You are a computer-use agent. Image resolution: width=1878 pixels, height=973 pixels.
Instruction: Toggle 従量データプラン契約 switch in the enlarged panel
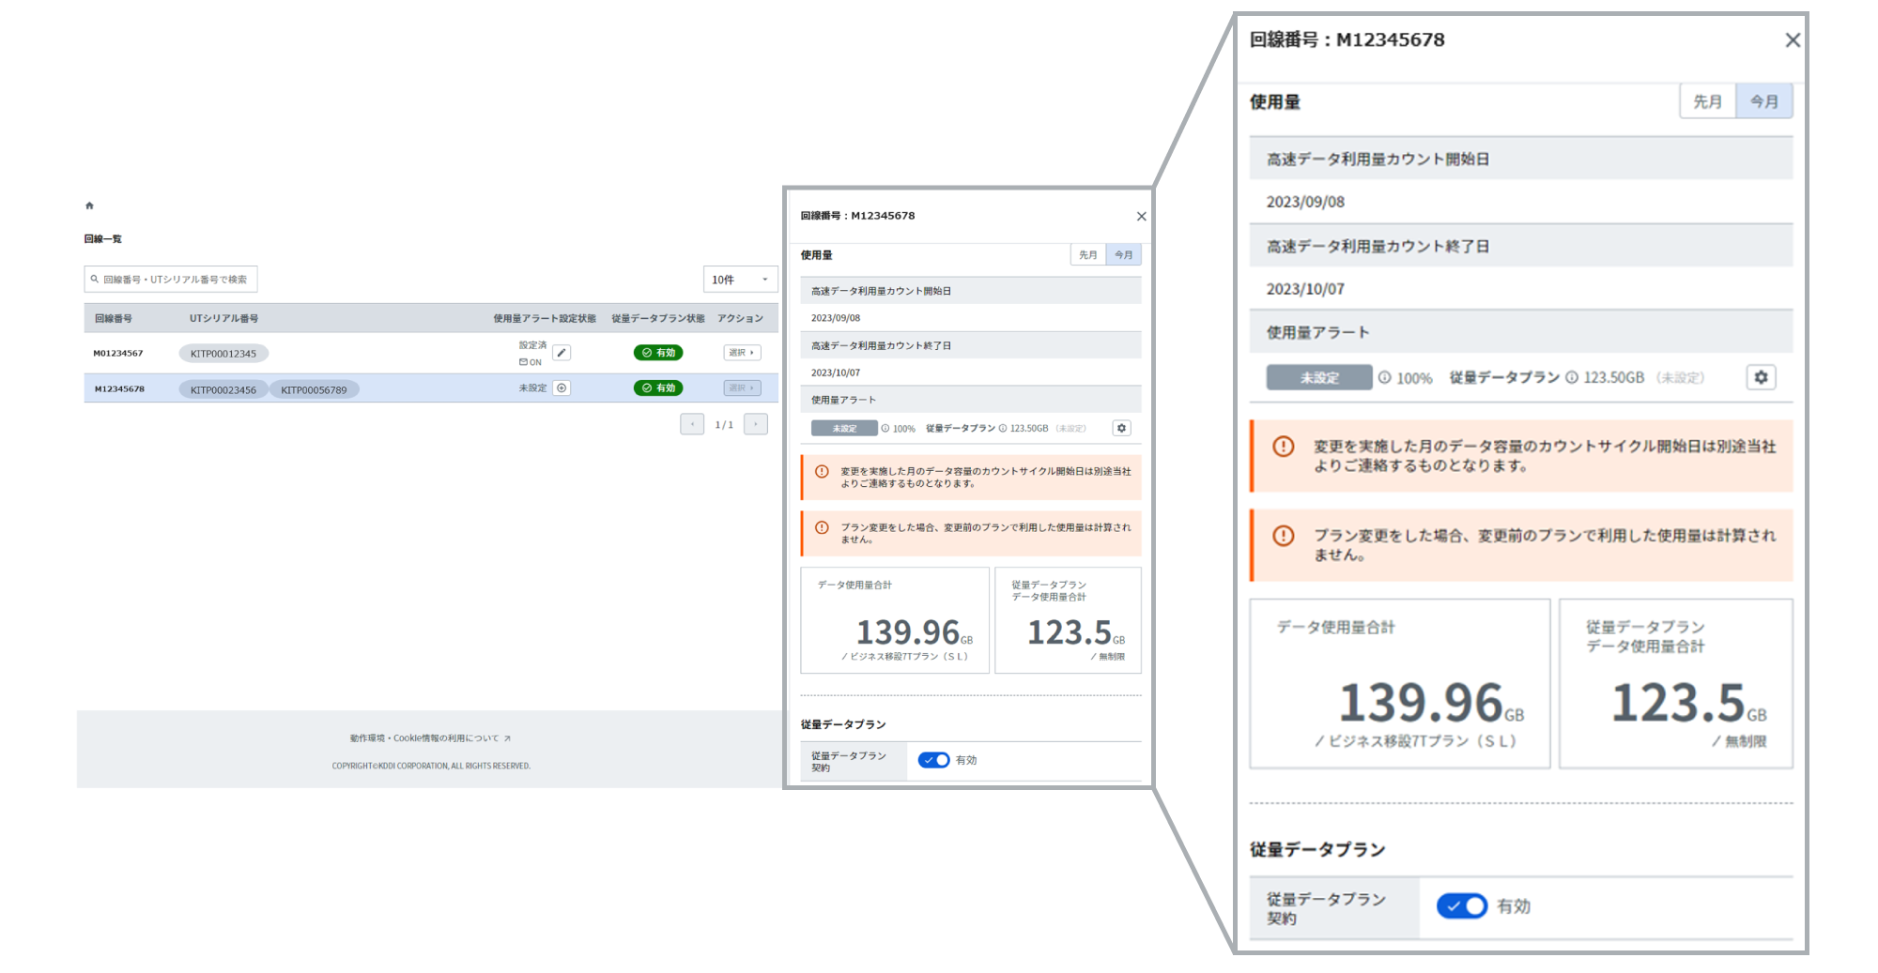1461,905
